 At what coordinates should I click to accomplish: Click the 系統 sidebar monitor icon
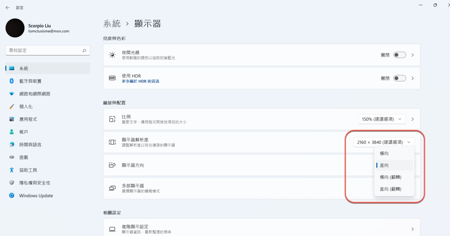(12, 68)
